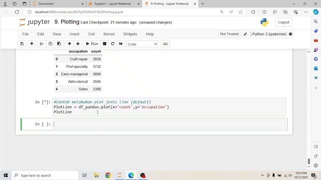Click into the empty code cell
This screenshot has height=180, width=321.
pos(170,124)
